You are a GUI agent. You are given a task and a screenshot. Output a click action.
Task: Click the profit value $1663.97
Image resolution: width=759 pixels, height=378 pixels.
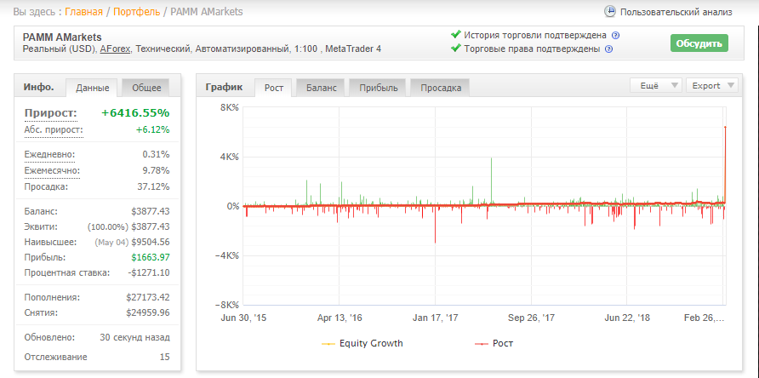151,257
